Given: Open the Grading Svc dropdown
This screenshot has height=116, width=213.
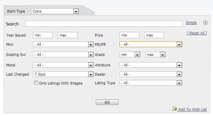Looking at the screenshot, I should click(x=63, y=54).
